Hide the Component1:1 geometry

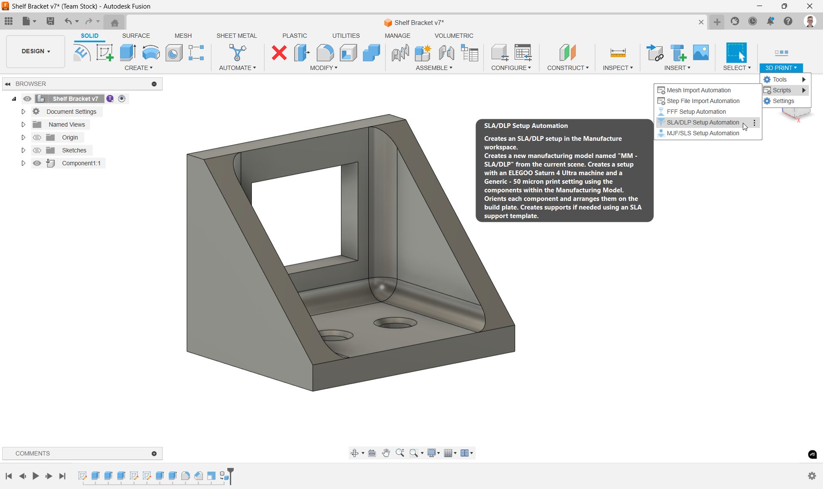(x=37, y=163)
